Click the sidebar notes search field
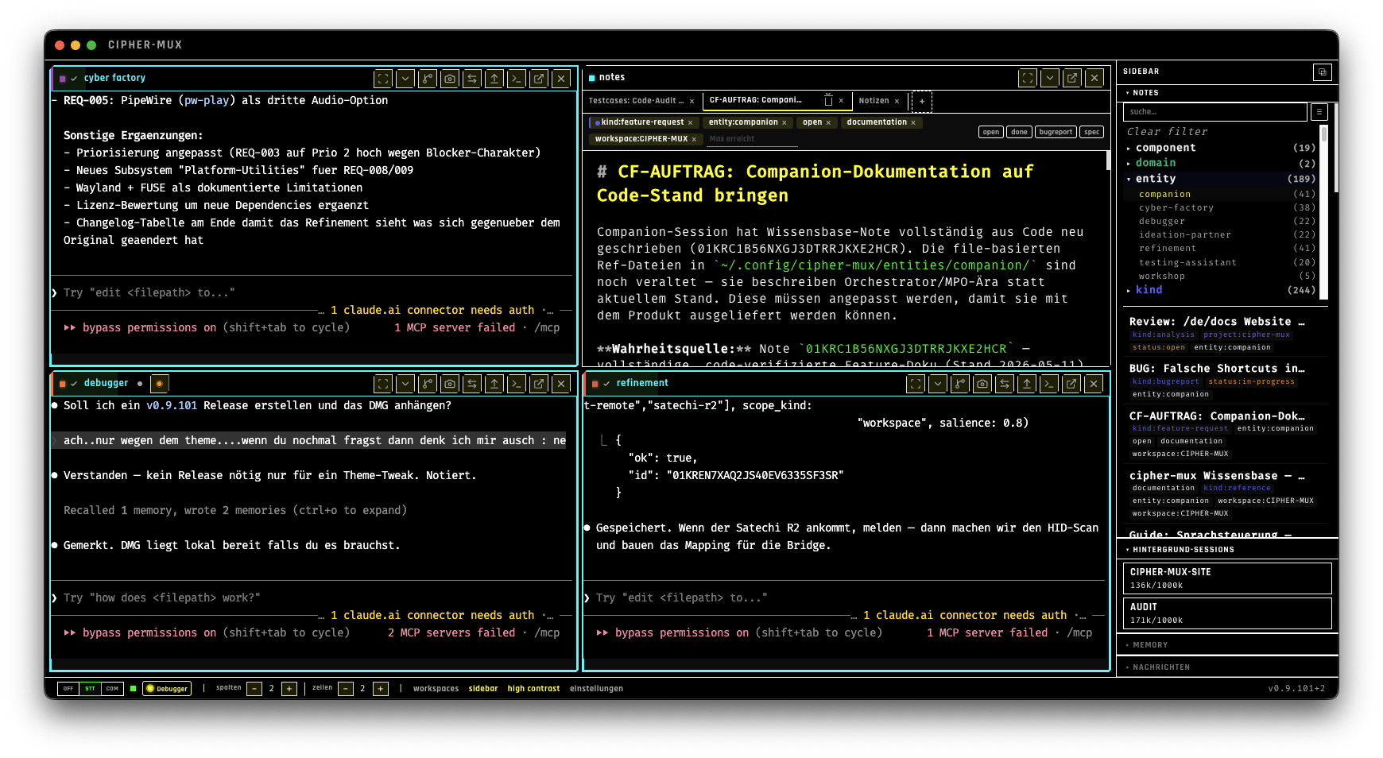The width and height of the screenshot is (1383, 758). tap(1215, 112)
